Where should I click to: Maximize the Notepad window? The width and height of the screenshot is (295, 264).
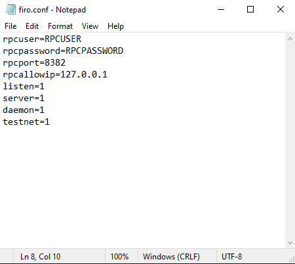click(x=250, y=9)
